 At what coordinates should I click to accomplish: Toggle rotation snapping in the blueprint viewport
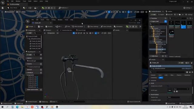[x=96, y=33]
